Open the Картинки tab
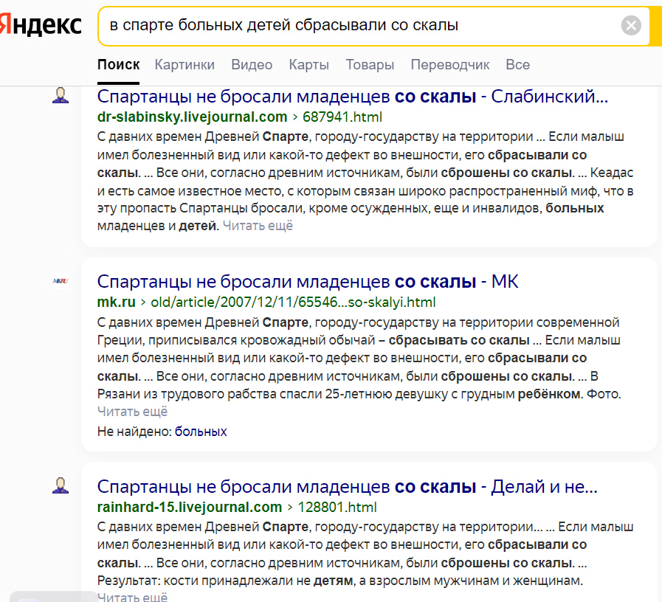Image resolution: width=662 pixels, height=602 pixels. [185, 65]
